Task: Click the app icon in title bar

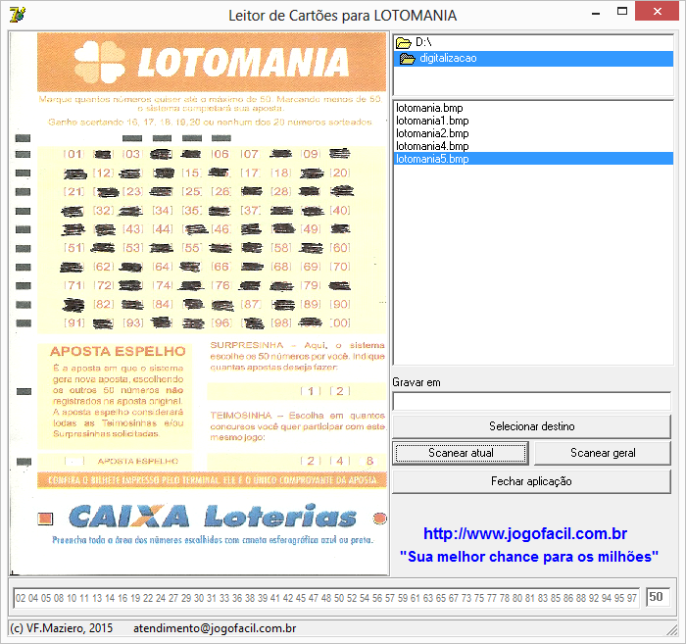Action: [16, 14]
